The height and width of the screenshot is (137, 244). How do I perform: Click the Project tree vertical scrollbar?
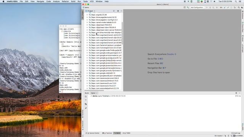point(122,33)
